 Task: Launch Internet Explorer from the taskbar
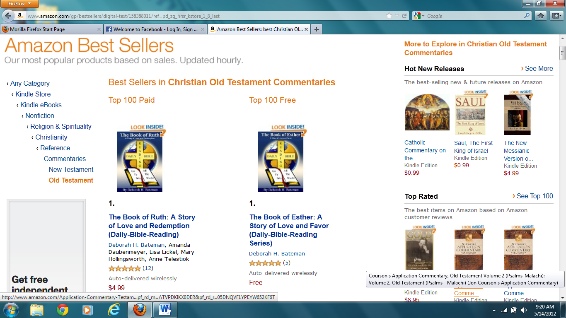click(x=113, y=309)
